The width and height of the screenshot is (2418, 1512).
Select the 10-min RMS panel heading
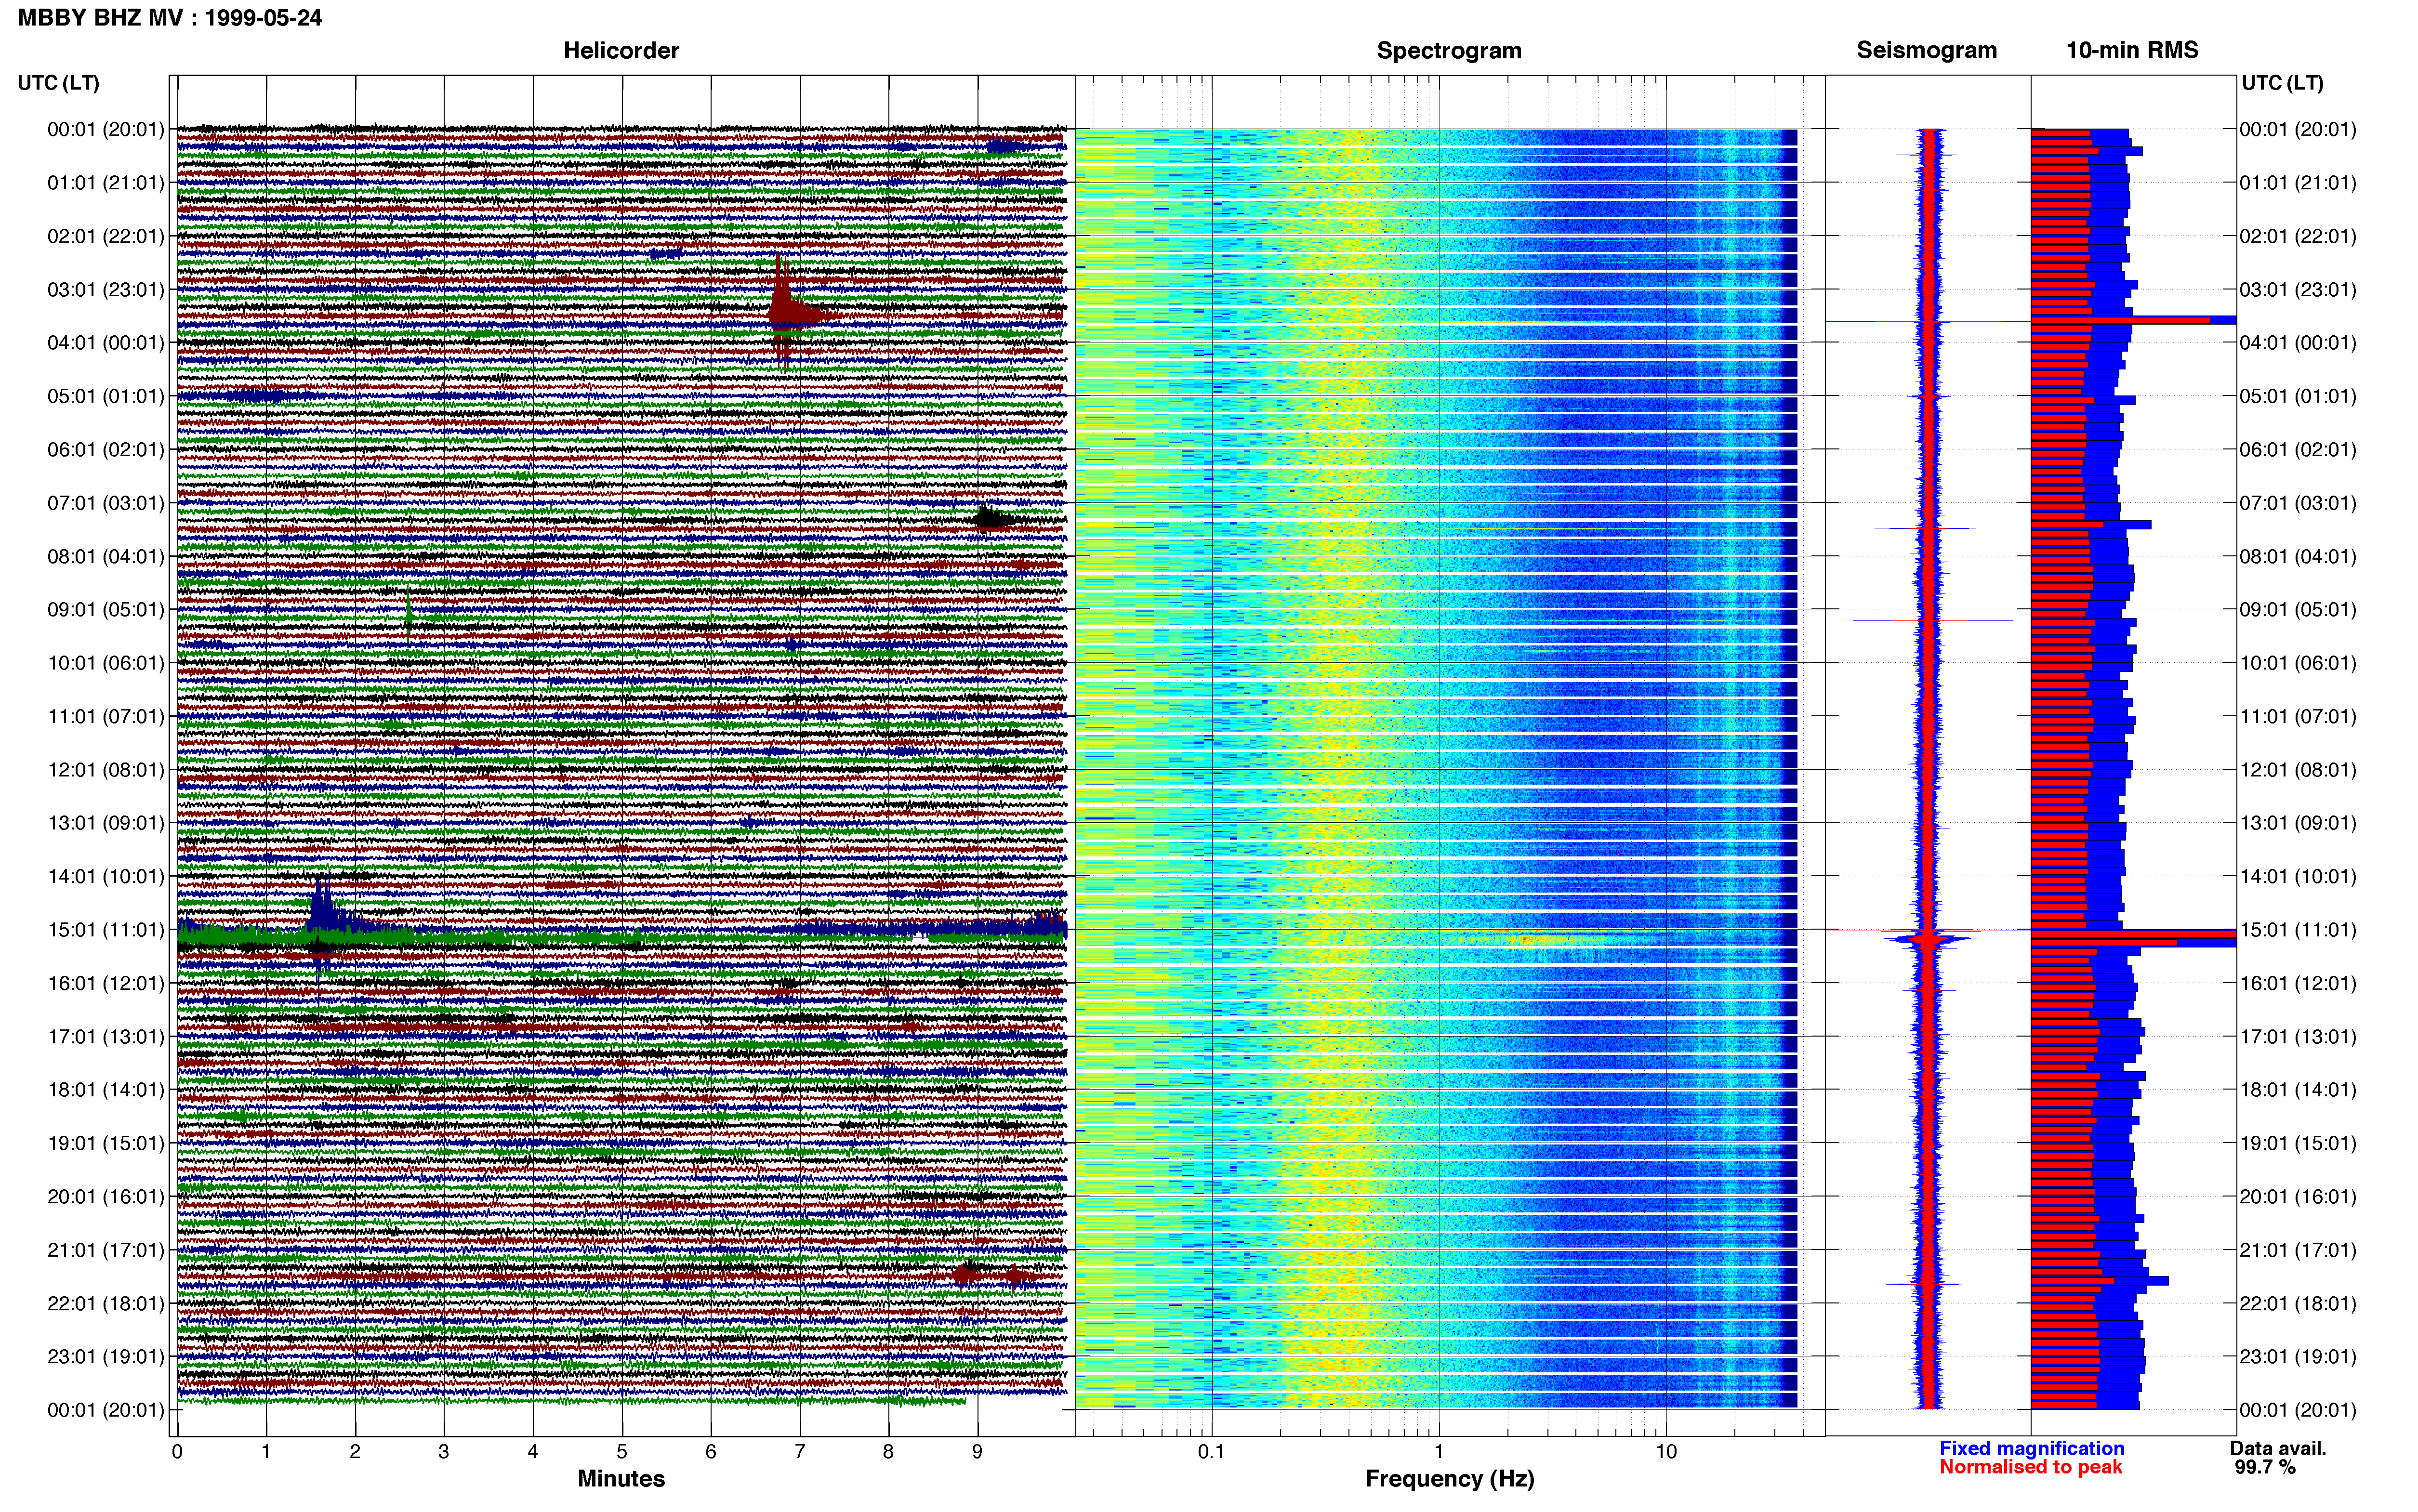click(2132, 50)
